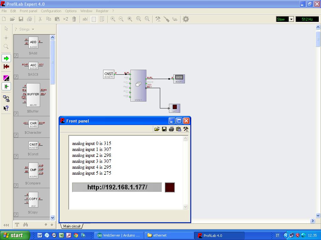Open help for $Add component question mark
321x240 pixels.
point(16,56)
